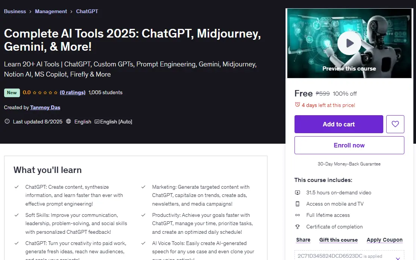Open the Management breadcrumb
Image resolution: width=416 pixels, height=260 pixels.
click(x=51, y=11)
